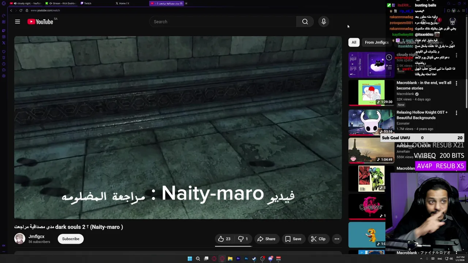
Task: Reload the current page
Action: 21,10
